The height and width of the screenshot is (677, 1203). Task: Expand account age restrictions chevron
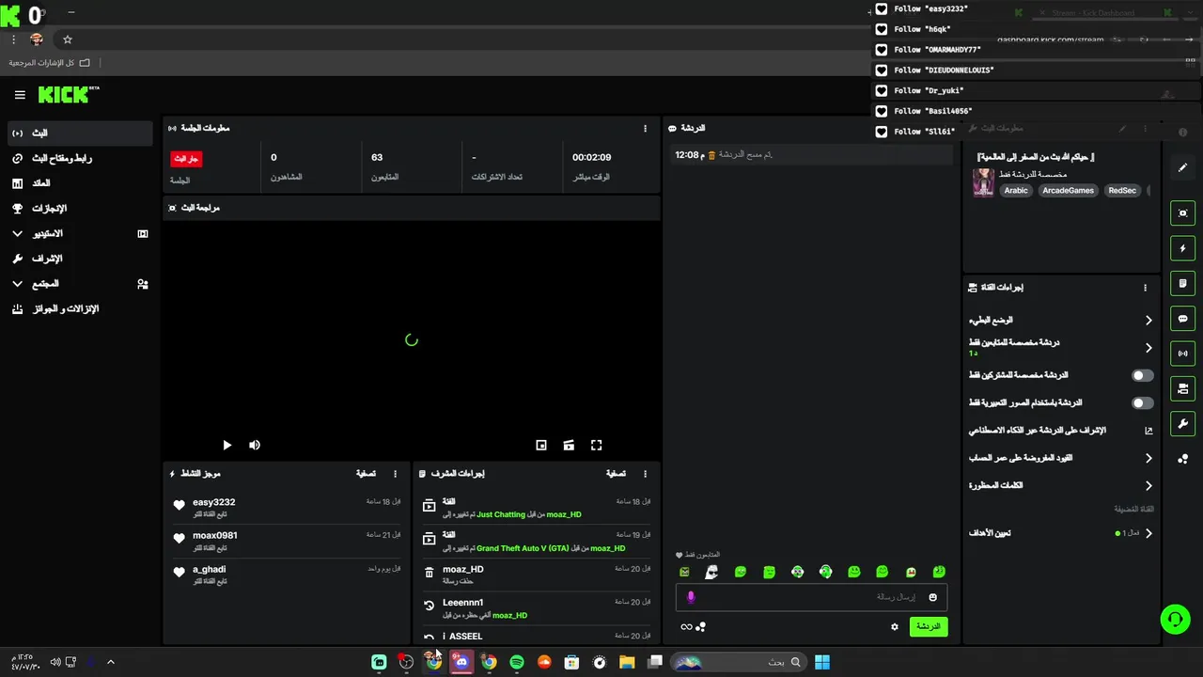(x=1148, y=458)
